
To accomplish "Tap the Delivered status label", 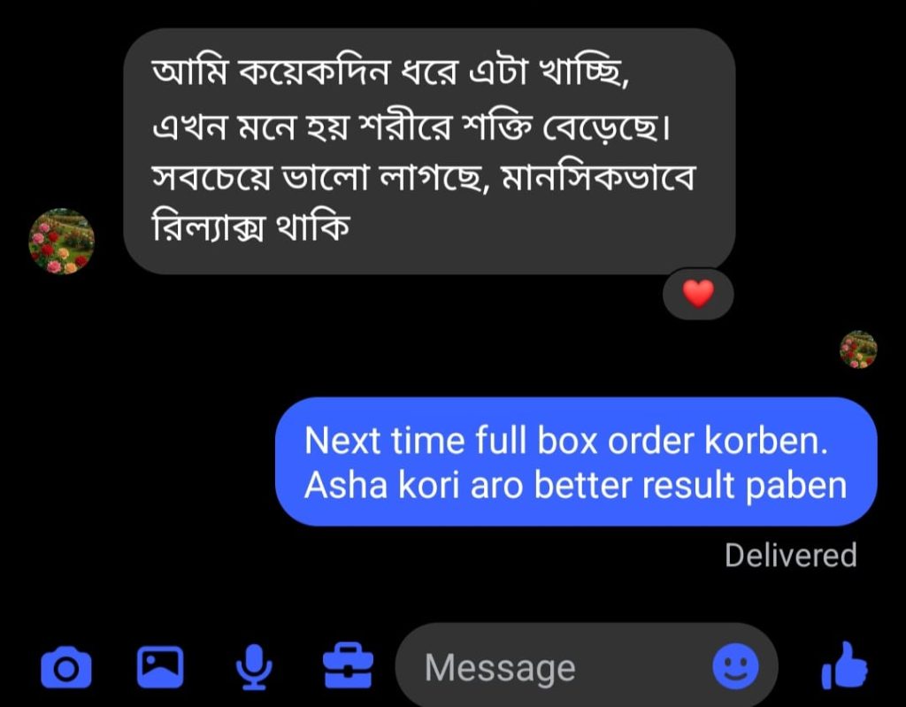I will click(x=790, y=555).
